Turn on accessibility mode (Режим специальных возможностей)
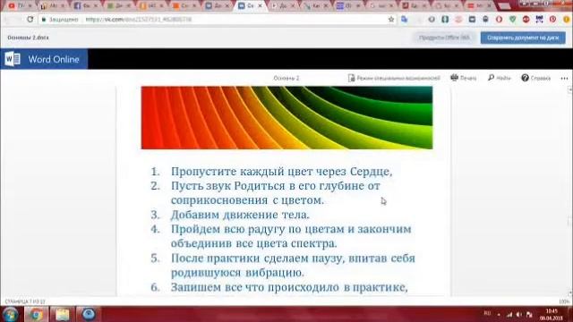573x322 pixels. pos(394,78)
